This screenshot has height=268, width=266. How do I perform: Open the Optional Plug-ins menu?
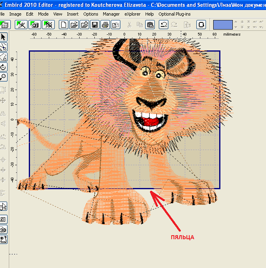[x=174, y=14]
